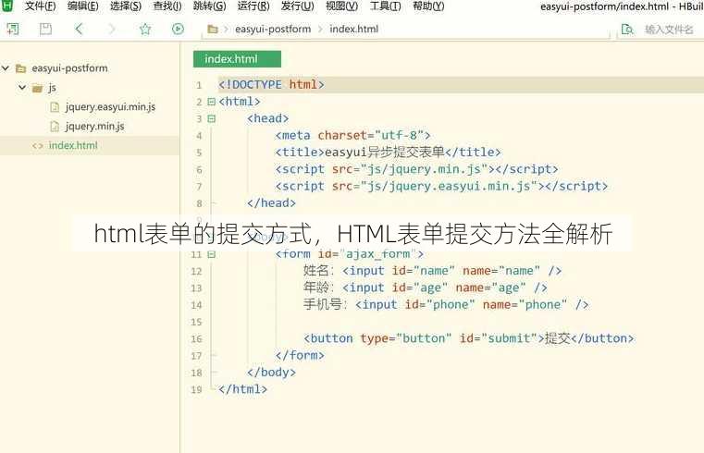This screenshot has width=704, height=453.
Task: Click the save file toolbar icon
Action: [45, 30]
